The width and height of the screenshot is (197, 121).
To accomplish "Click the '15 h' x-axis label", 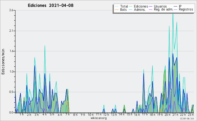I will [129, 114].
